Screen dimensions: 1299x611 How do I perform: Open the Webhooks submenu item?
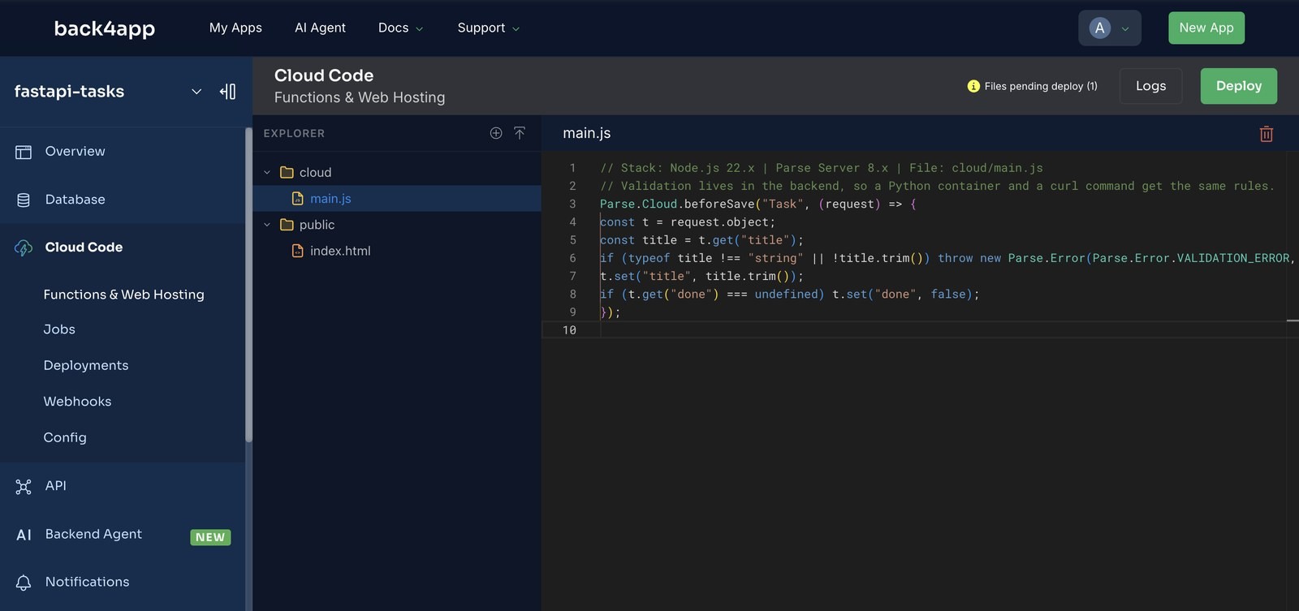(77, 402)
